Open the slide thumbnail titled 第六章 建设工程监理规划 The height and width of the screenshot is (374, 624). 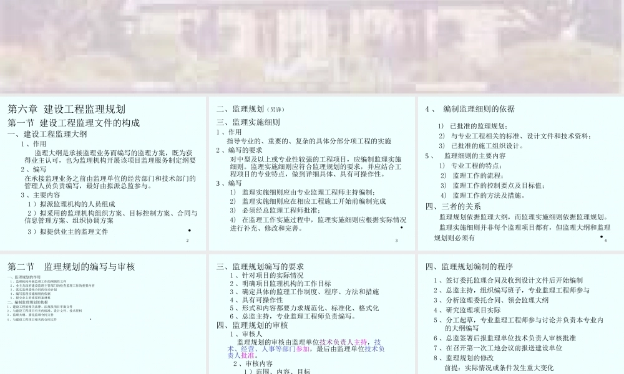pyautogui.click(x=103, y=173)
